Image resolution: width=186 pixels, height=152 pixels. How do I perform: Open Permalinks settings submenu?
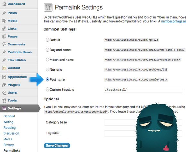pyautogui.click(x=12, y=150)
